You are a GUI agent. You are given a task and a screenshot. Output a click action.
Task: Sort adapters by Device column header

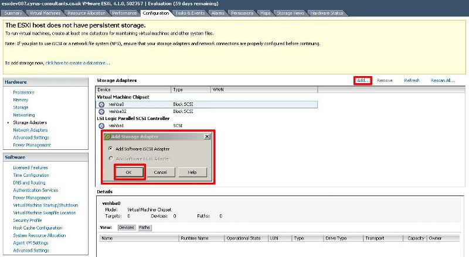tap(134, 90)
